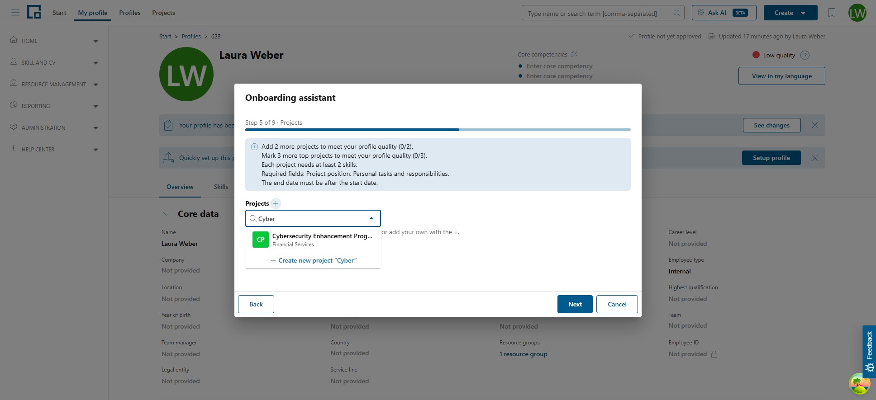Expand the SKILL AND CV section arrow
The height and width of the screenshot is (400, 876).
click(95, 63)
